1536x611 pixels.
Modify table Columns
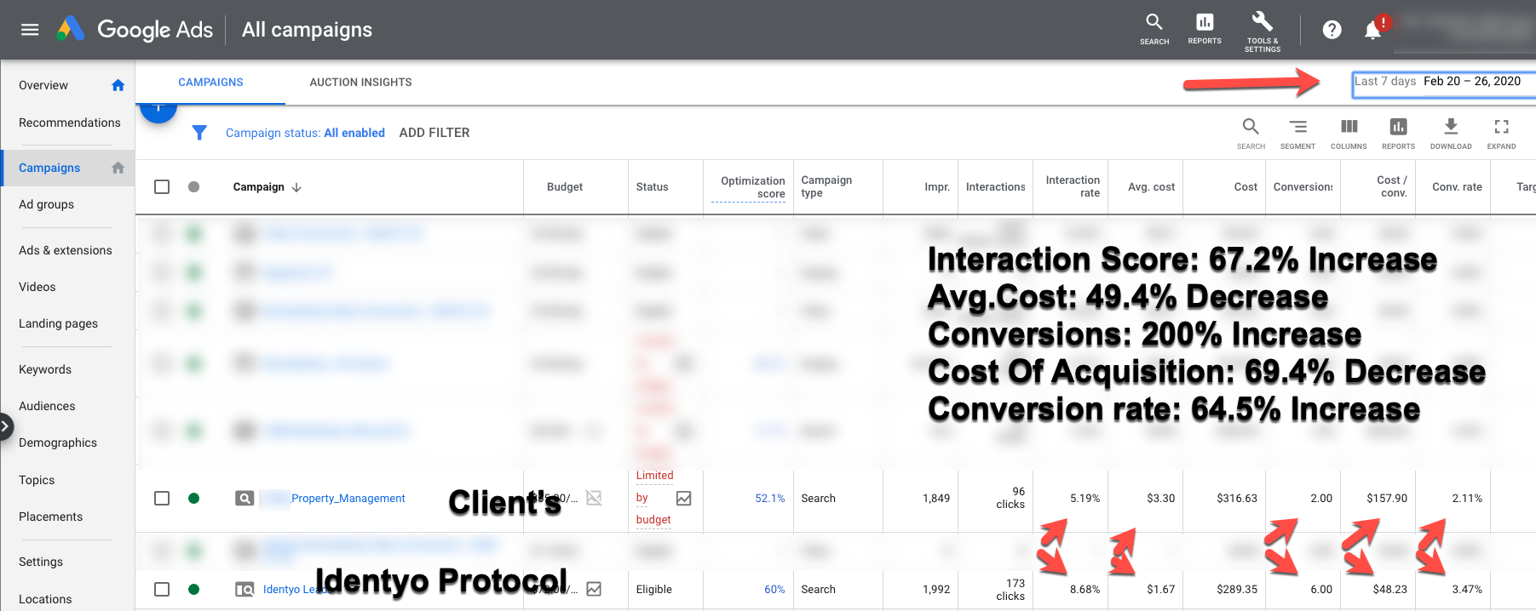(x=1349, y=134)
